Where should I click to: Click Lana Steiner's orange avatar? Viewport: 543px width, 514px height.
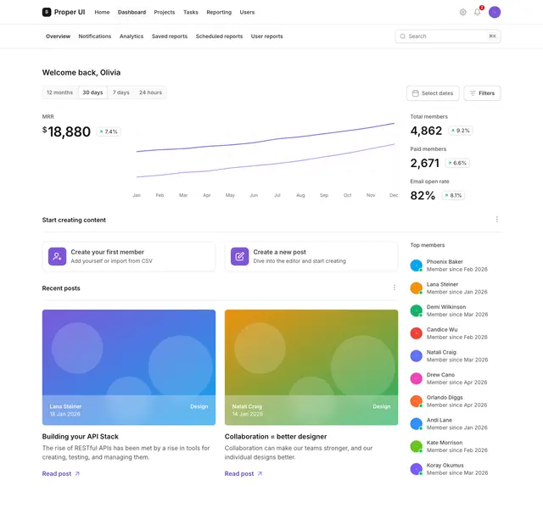[417, 288]
